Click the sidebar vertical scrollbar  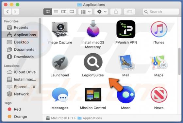[x=40, y=56]
